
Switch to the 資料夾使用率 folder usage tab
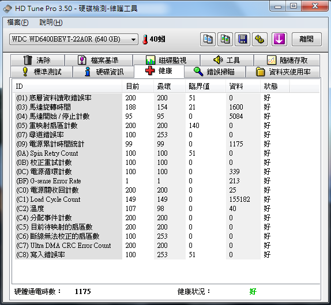click(x=283, y=71)
